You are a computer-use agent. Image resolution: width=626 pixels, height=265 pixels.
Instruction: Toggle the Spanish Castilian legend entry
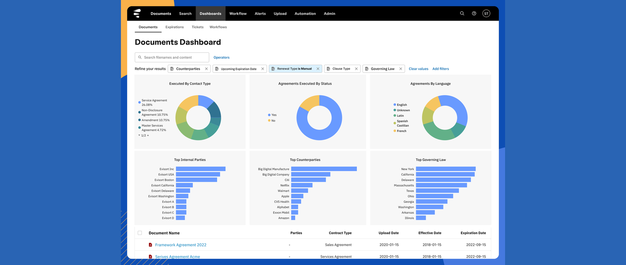point(402,123)
